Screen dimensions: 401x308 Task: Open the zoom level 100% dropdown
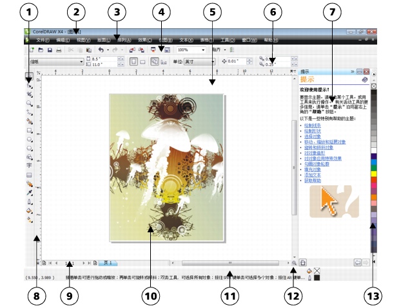pos(203,50)
